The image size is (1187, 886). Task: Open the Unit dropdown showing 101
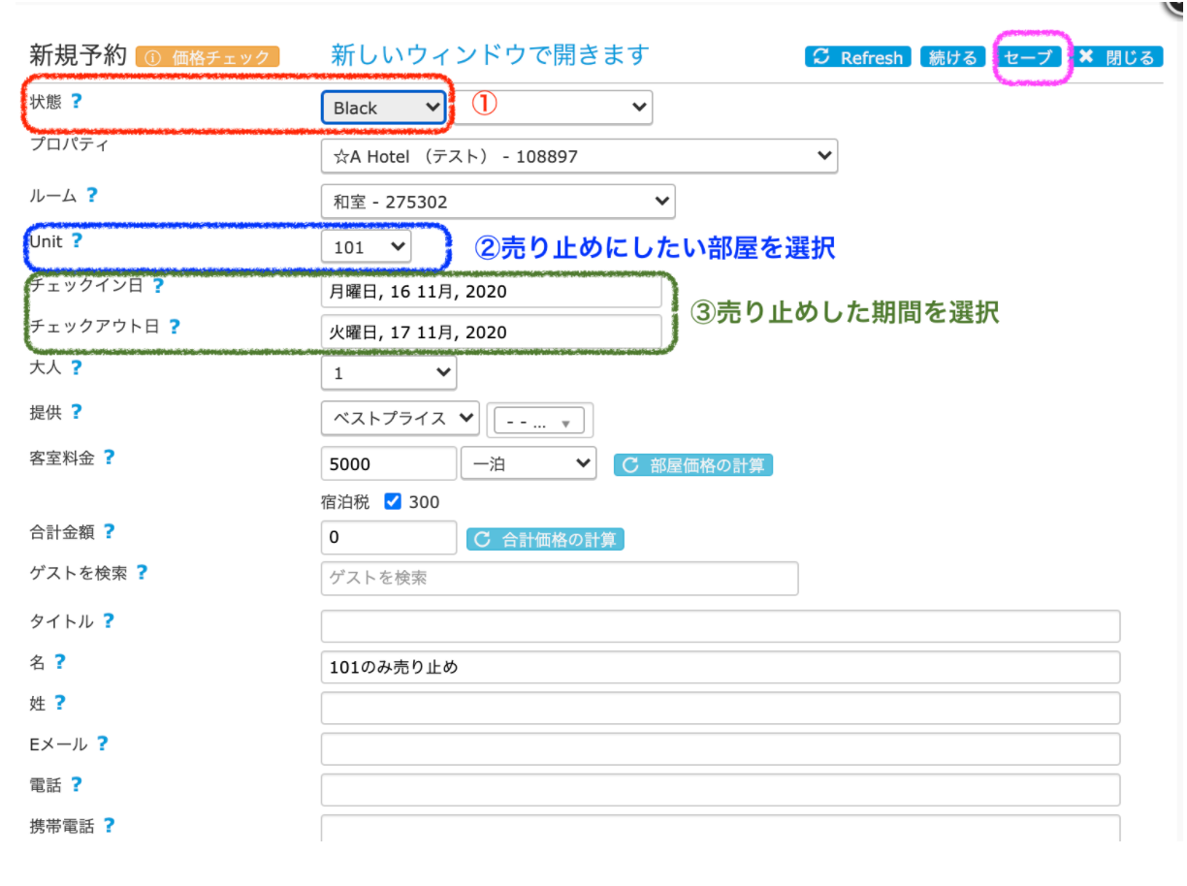pyautogui.click(x=366, y=247)
